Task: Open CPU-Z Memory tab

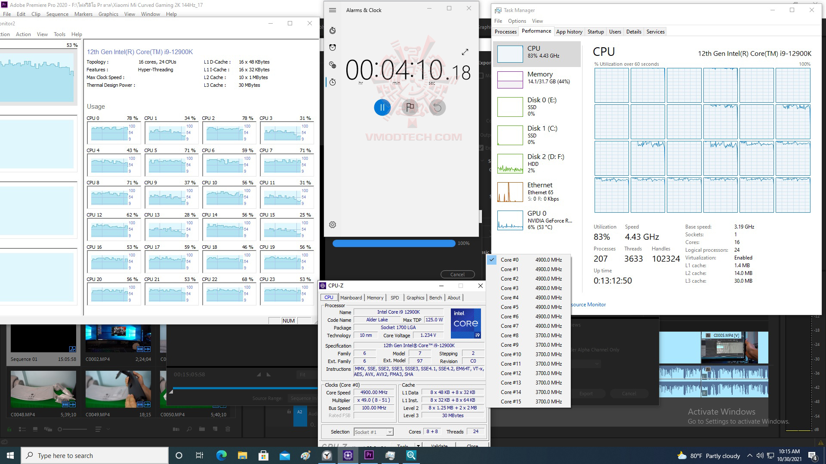Action: pos(374,297)
